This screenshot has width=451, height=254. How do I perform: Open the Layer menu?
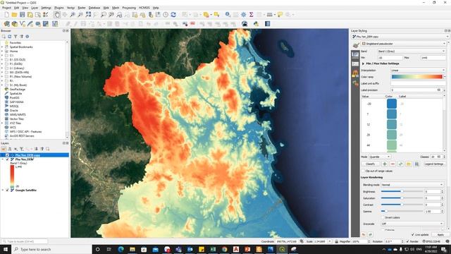click(x=35, y=8)
